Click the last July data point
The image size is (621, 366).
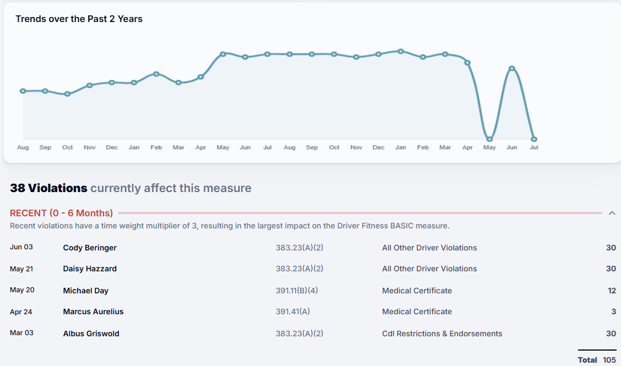point(534,139)
